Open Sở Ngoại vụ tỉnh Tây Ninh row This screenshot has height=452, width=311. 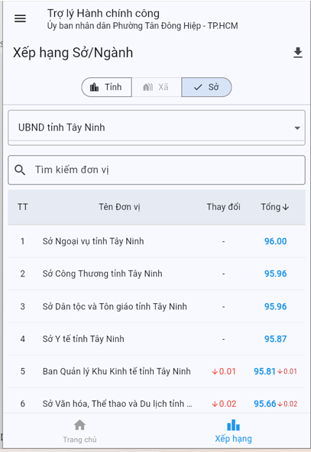(157, 241)
